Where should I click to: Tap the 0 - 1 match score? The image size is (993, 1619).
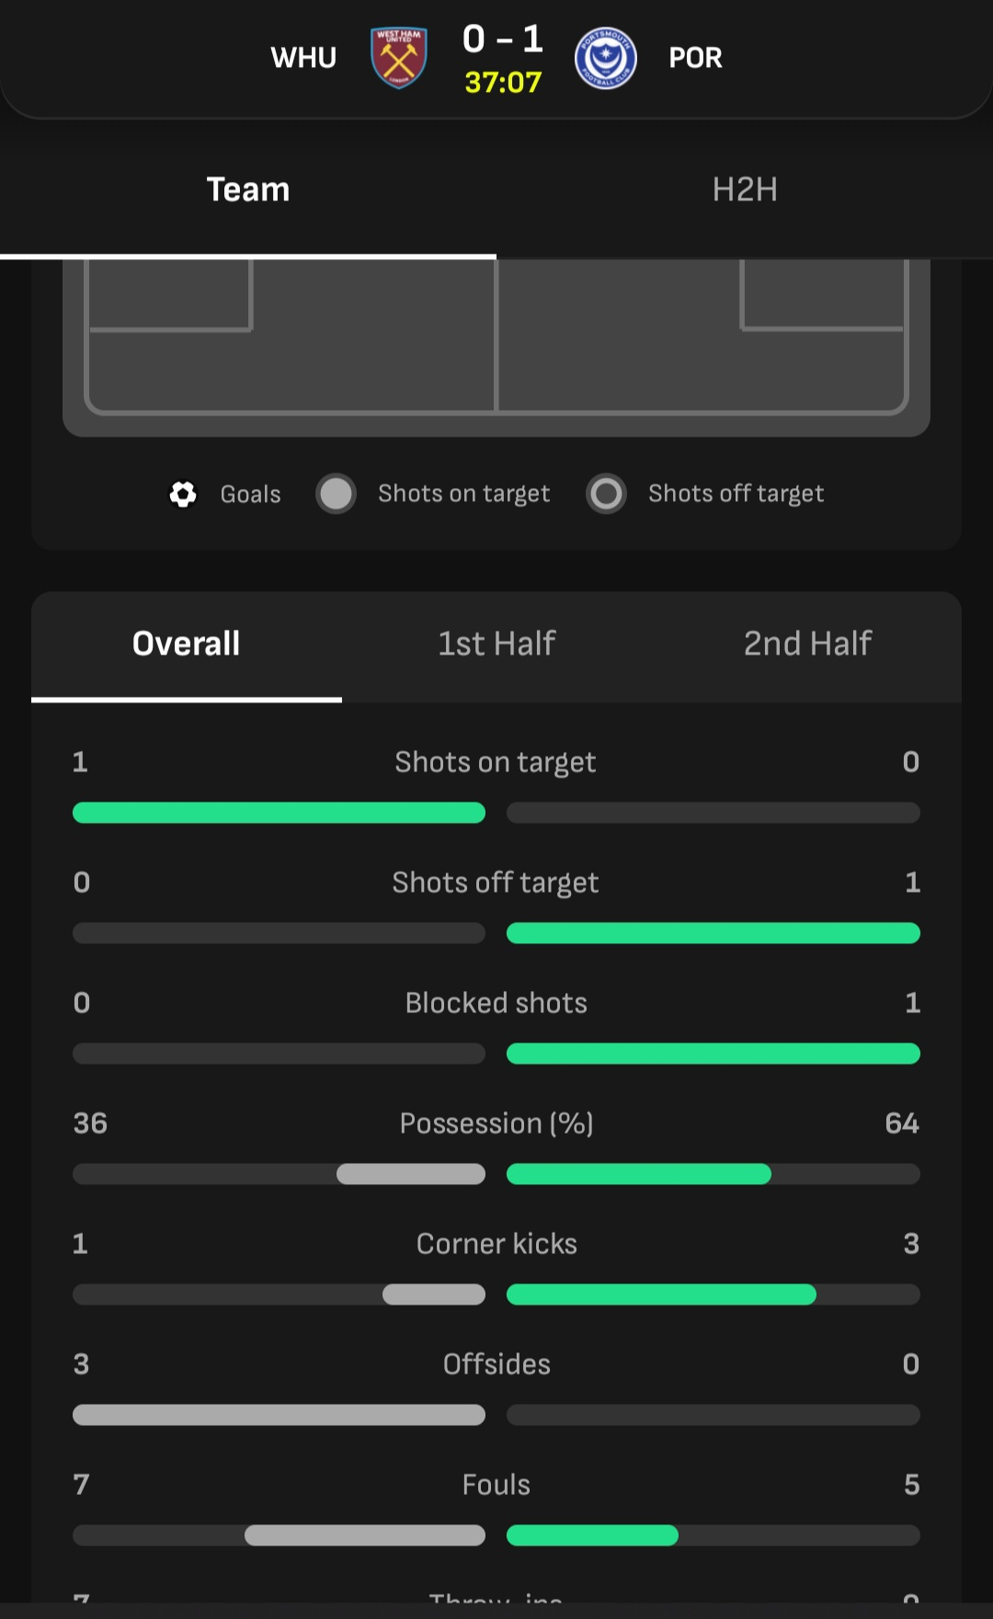(x=503, y=39)
